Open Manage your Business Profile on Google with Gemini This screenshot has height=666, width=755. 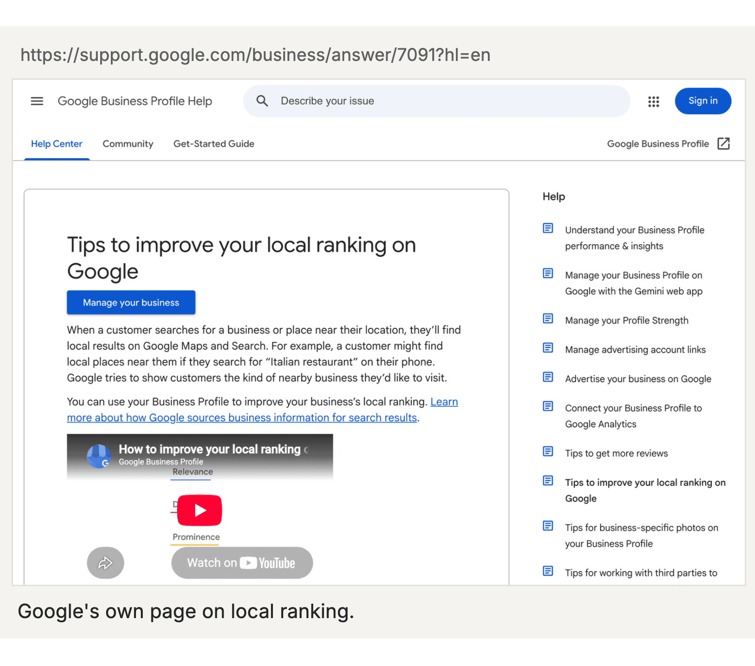point(634,283)
